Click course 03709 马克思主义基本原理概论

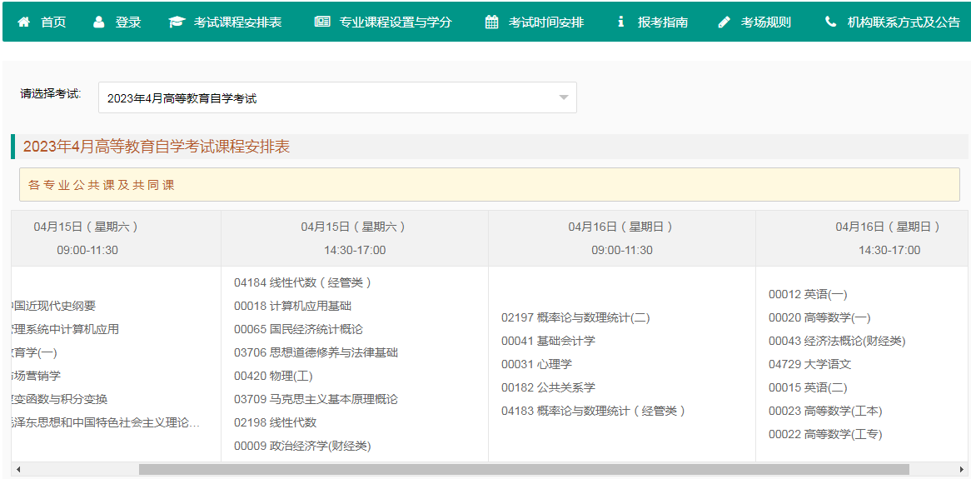(x=316, y=399)
